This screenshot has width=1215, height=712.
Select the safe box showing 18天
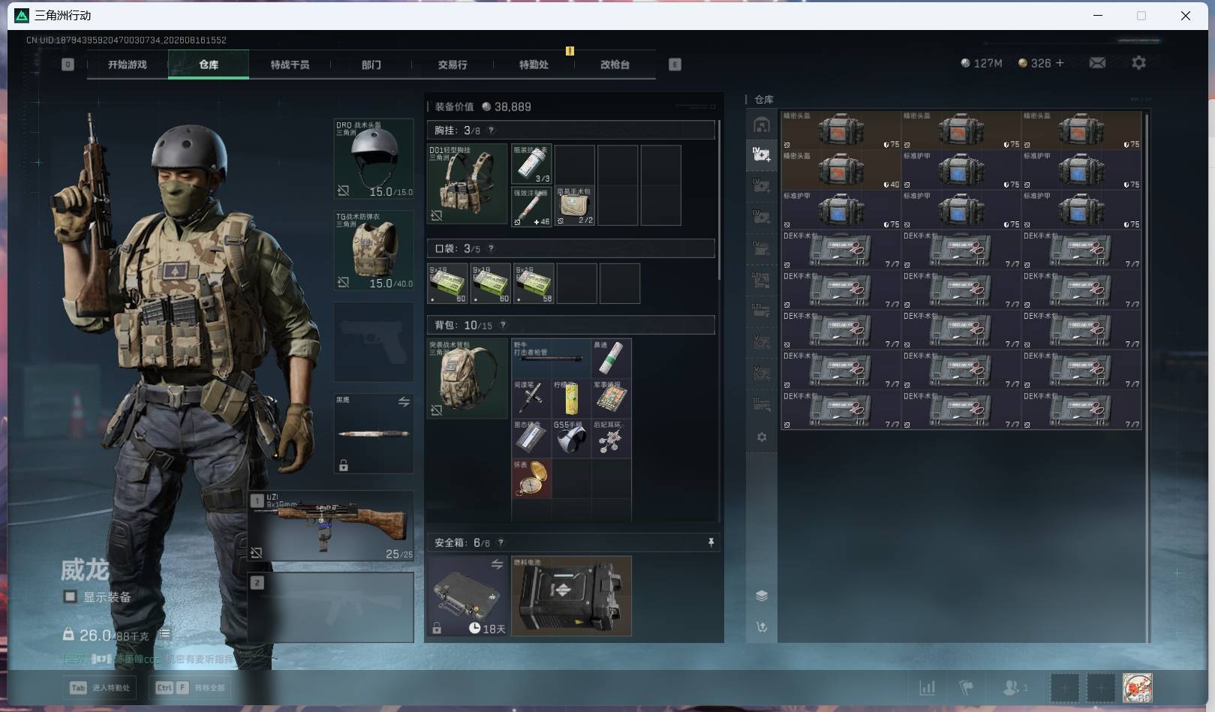pos(467,596)
